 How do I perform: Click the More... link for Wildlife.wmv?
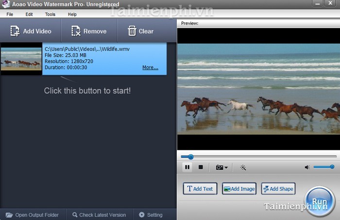[x=150, y=67]
